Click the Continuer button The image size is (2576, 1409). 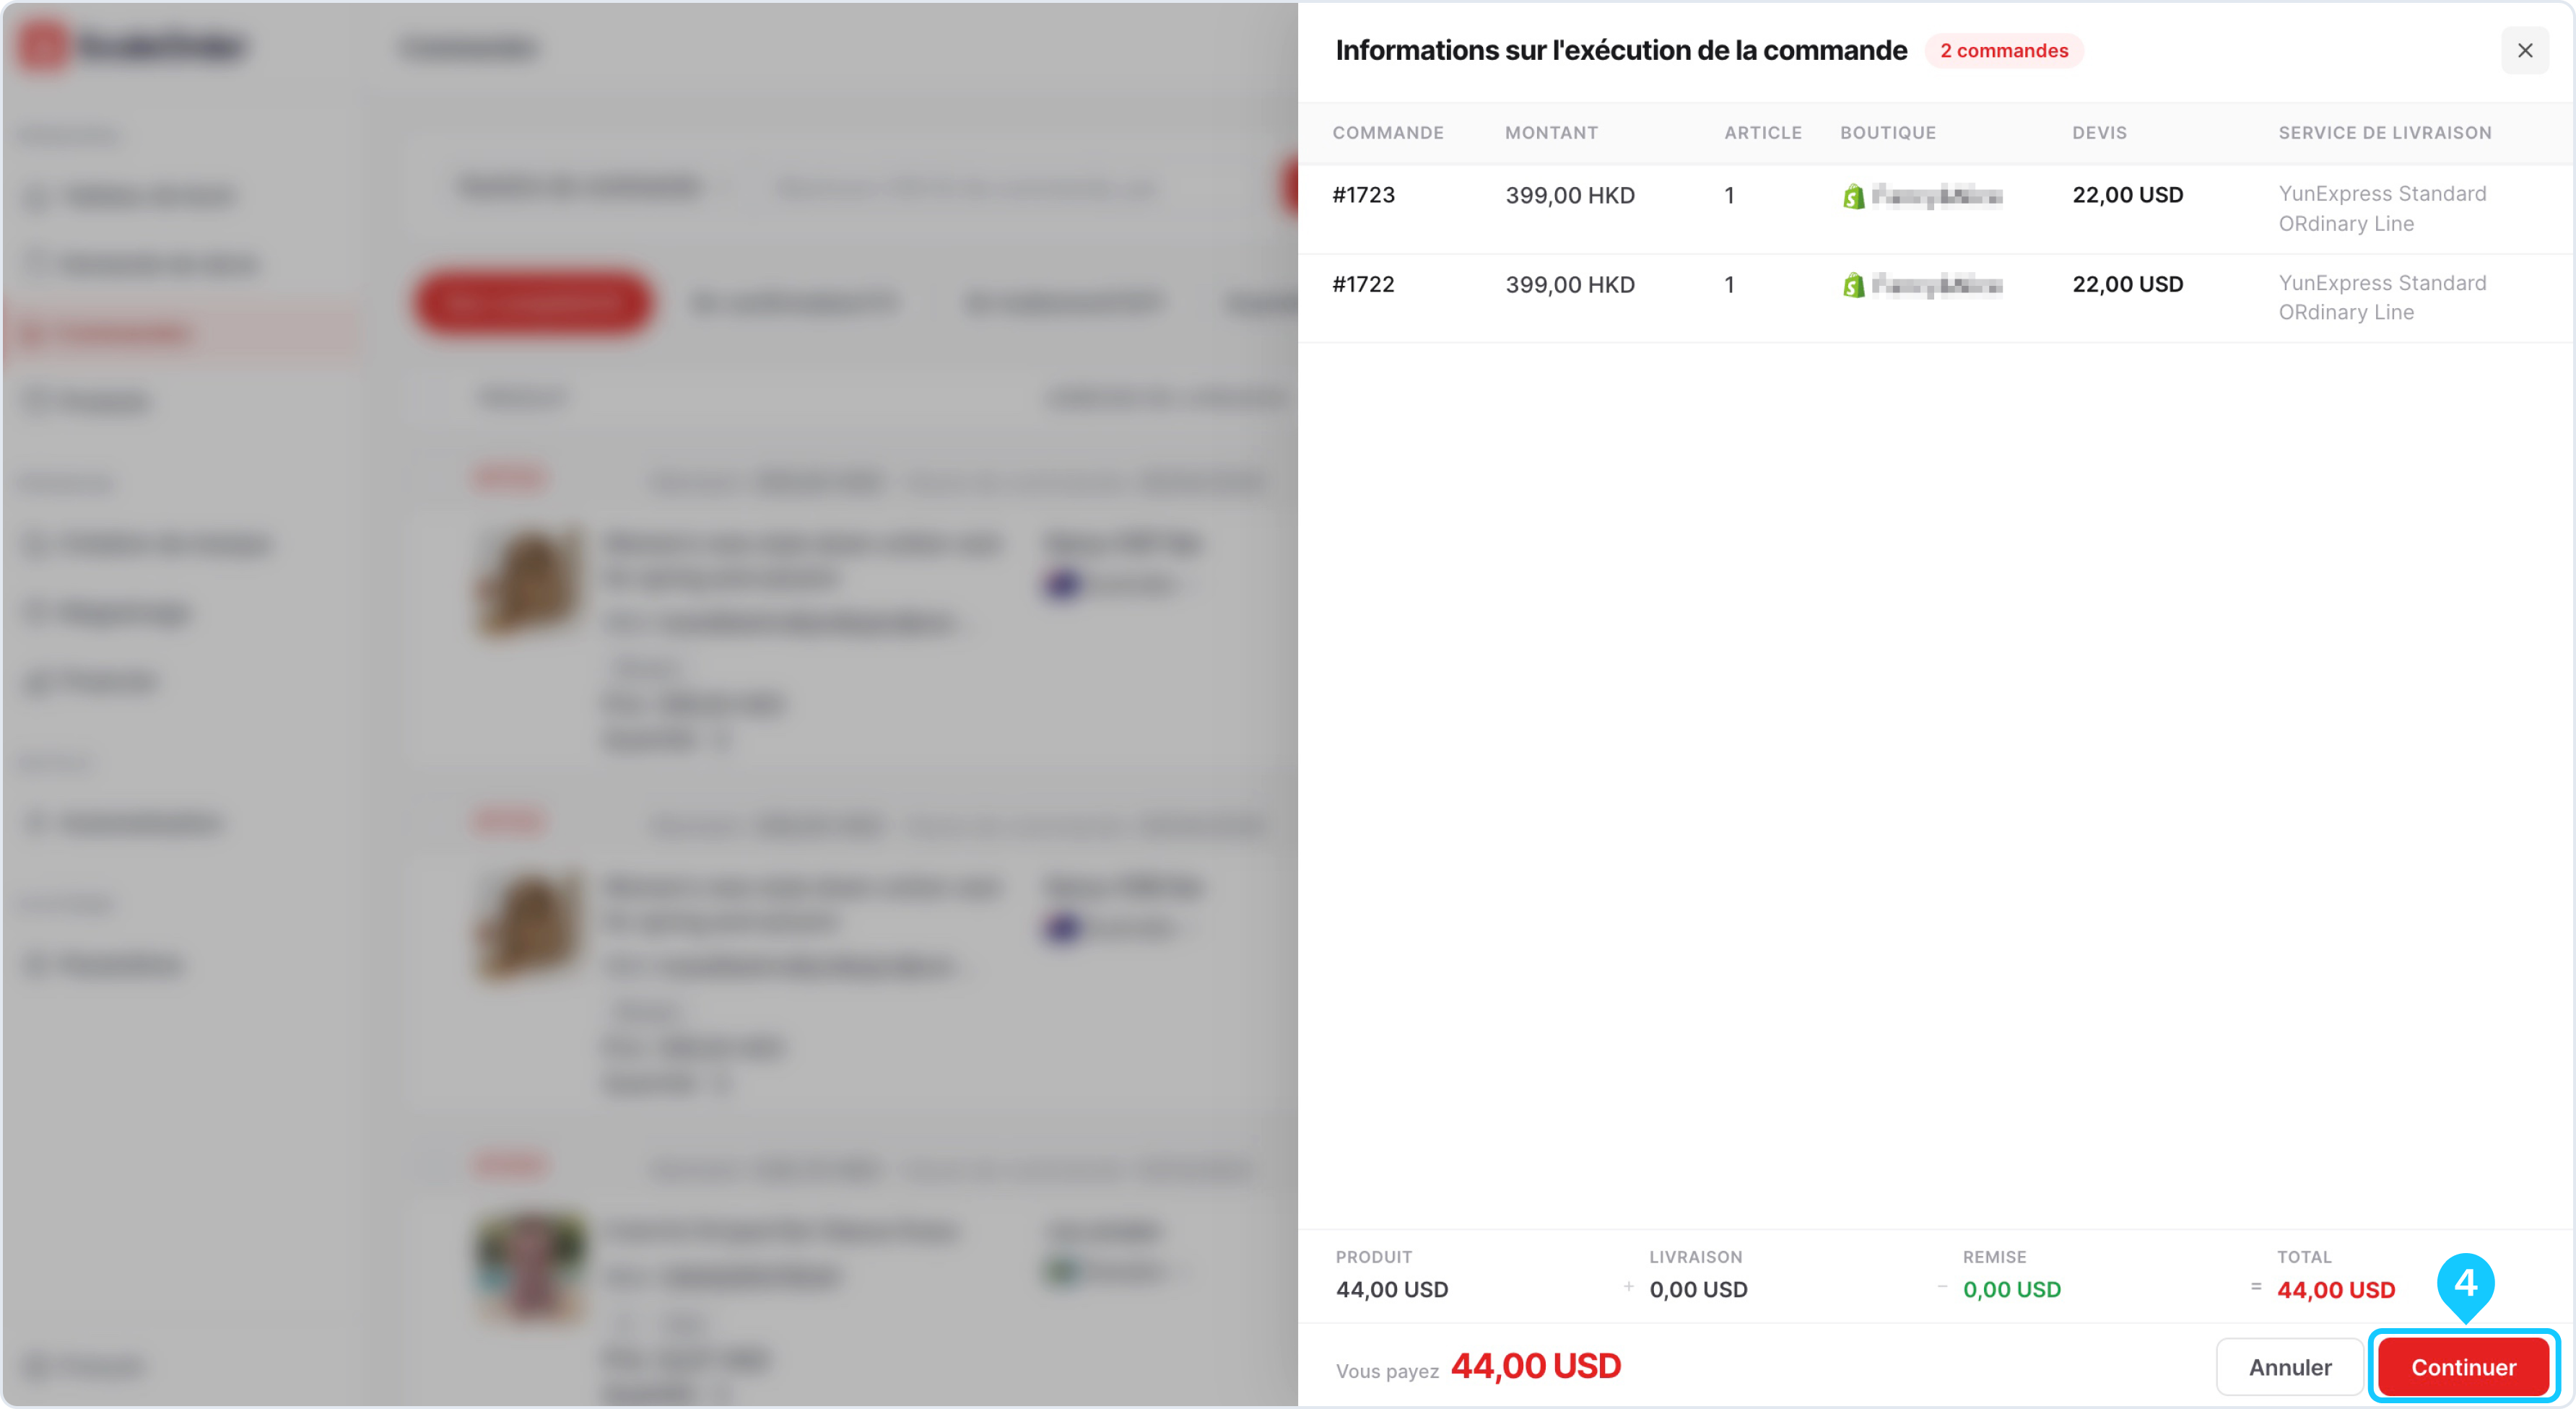pos(2463,1366)
